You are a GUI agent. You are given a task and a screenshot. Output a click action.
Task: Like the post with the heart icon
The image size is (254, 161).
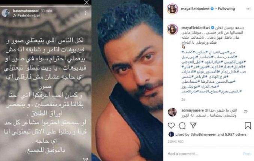[171, 126]
